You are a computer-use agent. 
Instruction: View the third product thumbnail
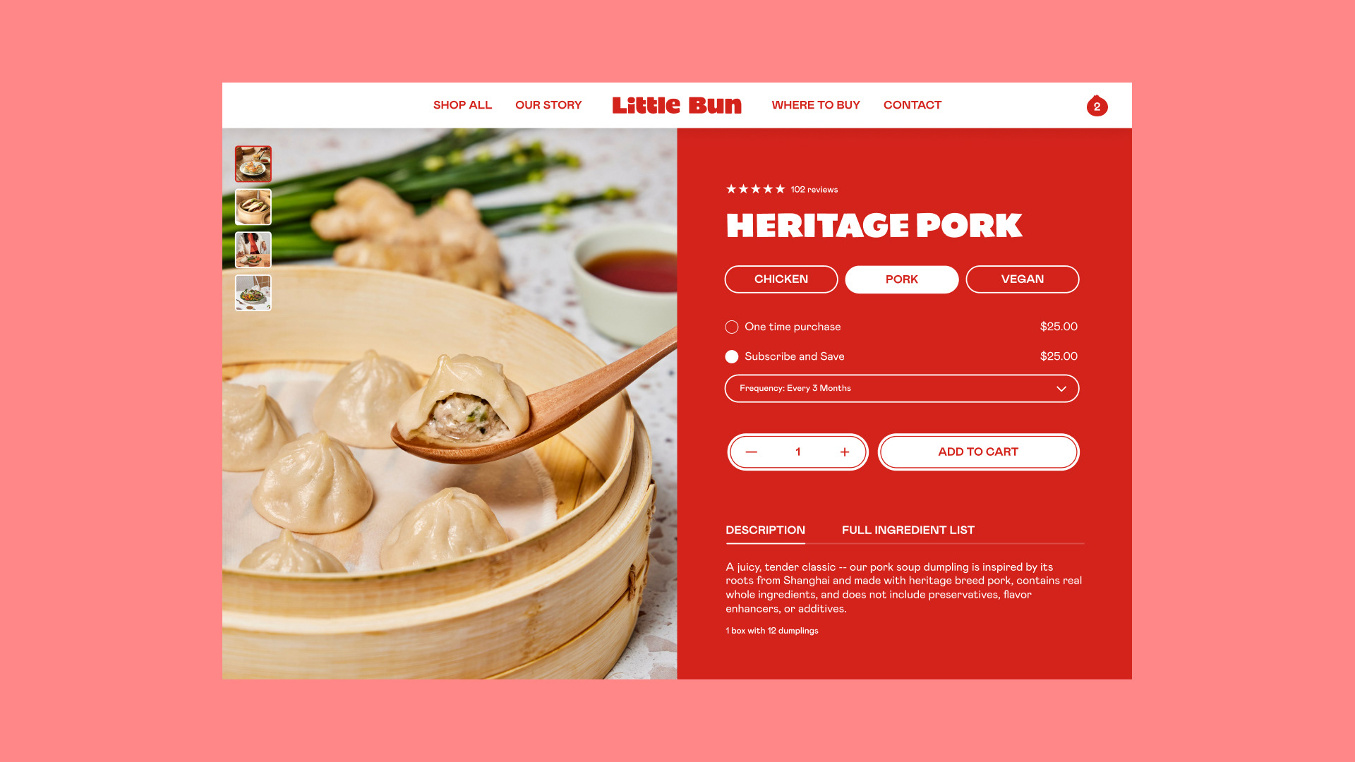click(x=253, y=250)
